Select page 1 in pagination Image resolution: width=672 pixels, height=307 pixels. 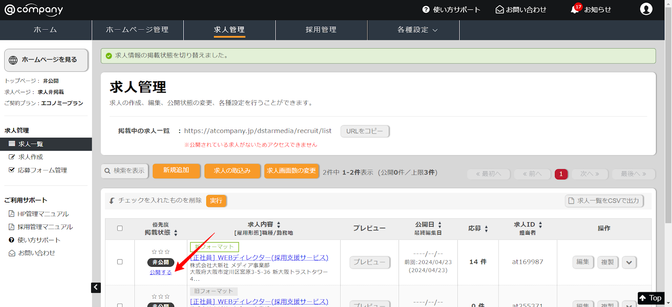tap(561, 174)
